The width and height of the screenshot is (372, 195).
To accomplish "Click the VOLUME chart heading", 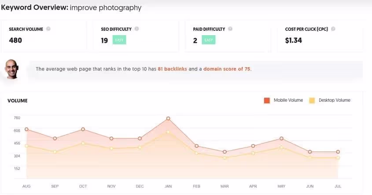I will point(18,101).
